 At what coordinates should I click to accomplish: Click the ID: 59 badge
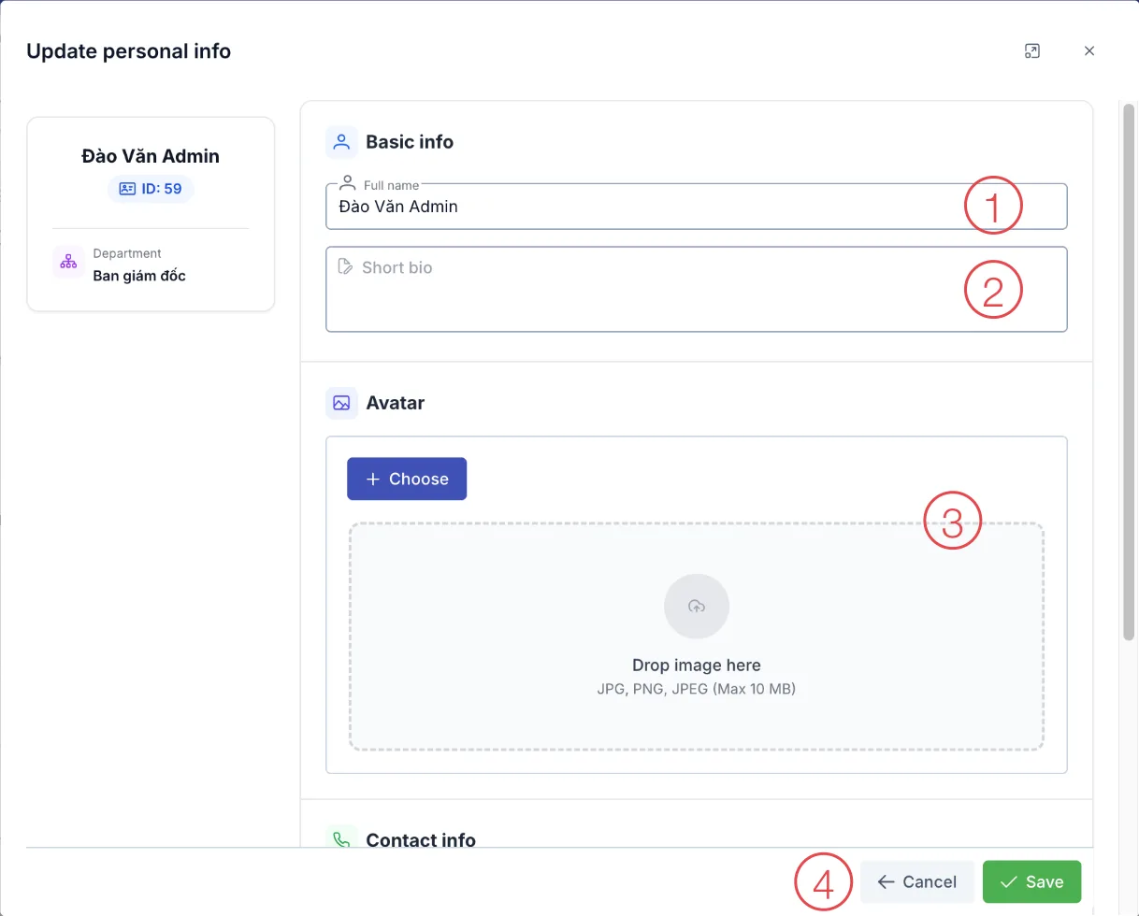click(151, 189)
